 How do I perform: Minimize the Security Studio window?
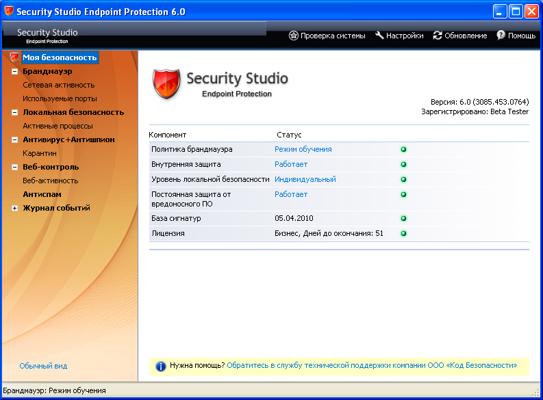(500, 12)
